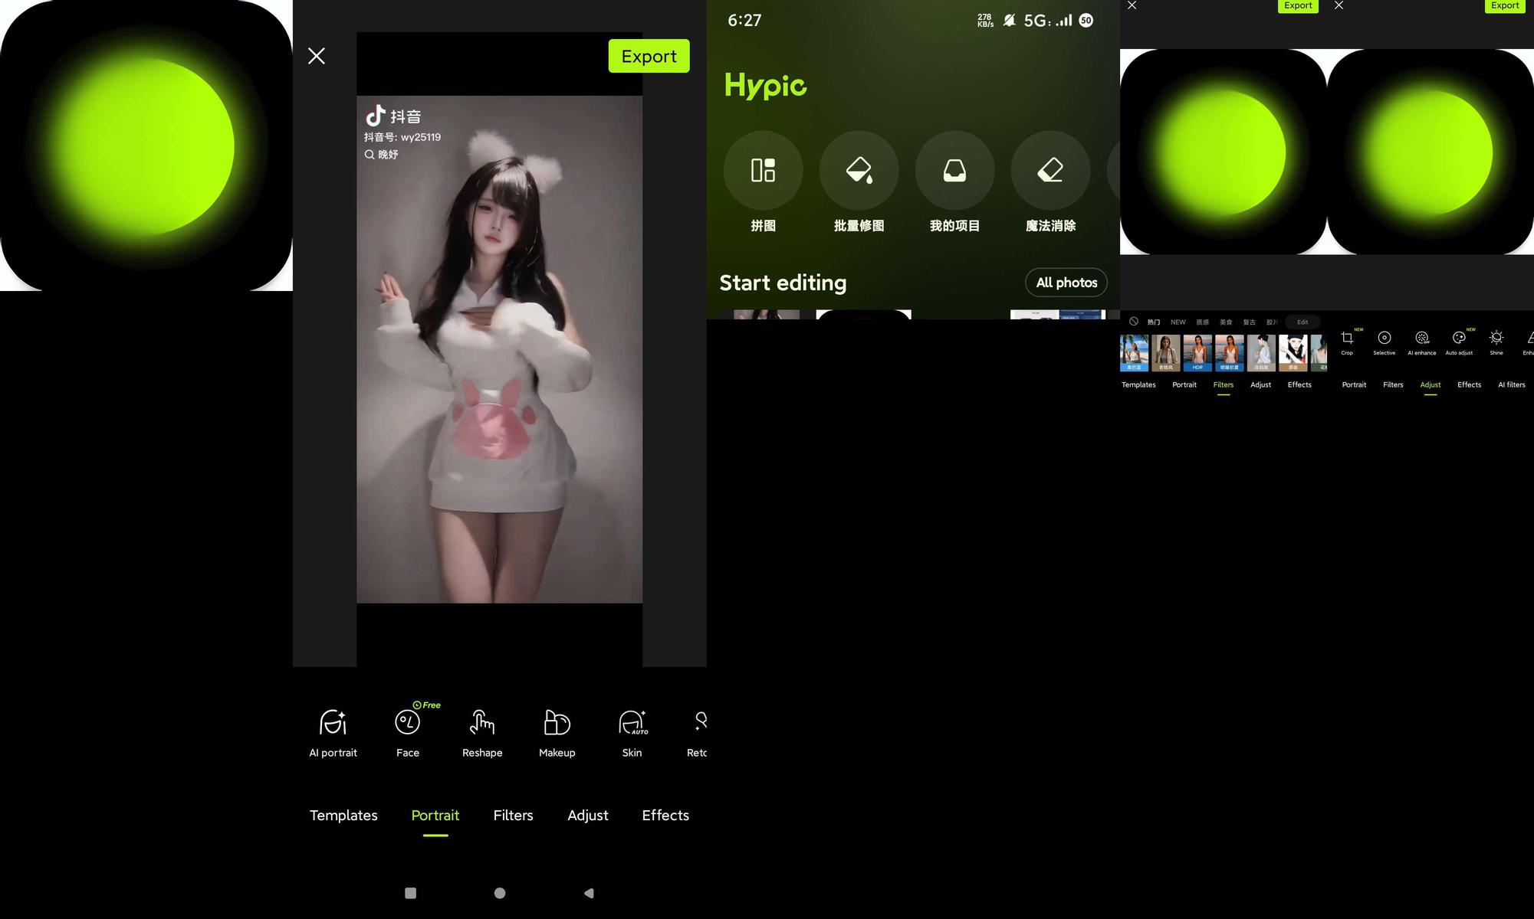Switch to the Filters tab in main editor
Viewport: 1534px width, 919px height.
click(513, 815)
